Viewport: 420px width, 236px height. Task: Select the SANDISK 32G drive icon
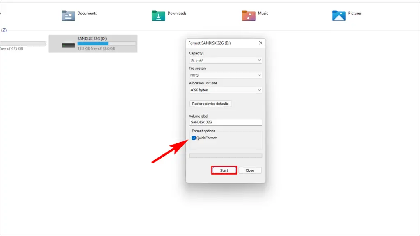click(x=68, y=45)
